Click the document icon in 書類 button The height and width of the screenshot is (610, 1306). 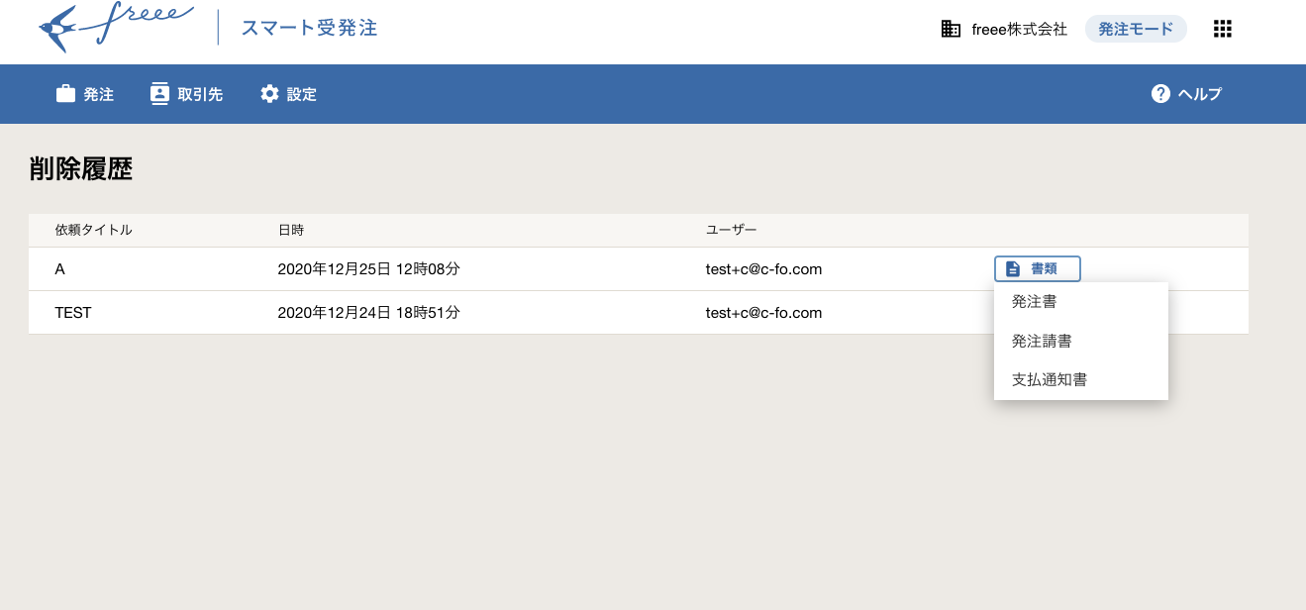[1012, 269]
